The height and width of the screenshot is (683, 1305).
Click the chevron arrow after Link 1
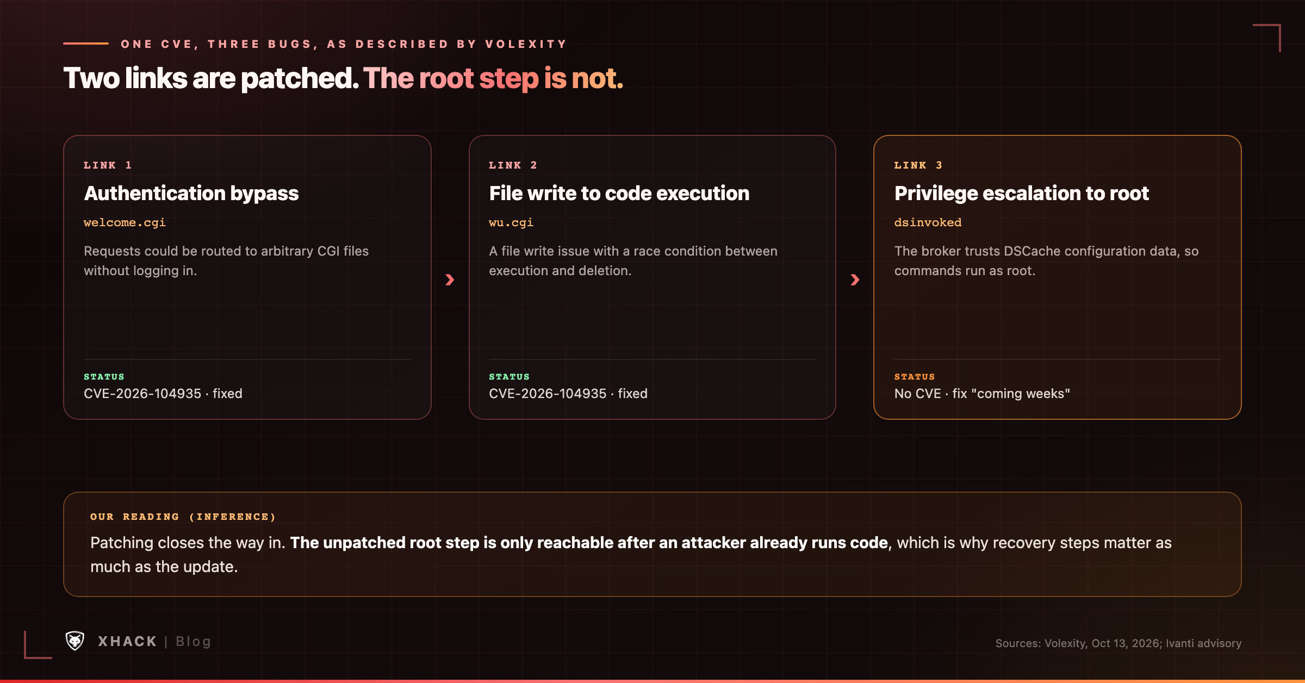click(x=450, y=280)
